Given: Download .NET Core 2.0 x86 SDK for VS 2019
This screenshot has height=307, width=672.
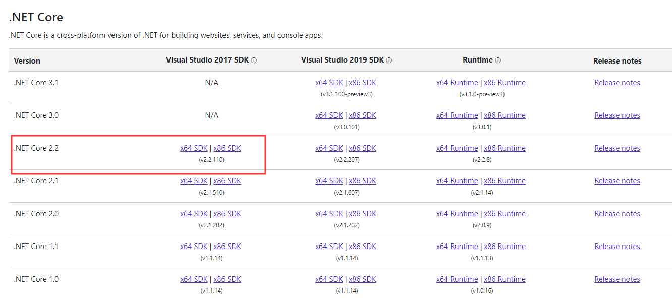Looking at the screenshot, I should pos(362,214).
